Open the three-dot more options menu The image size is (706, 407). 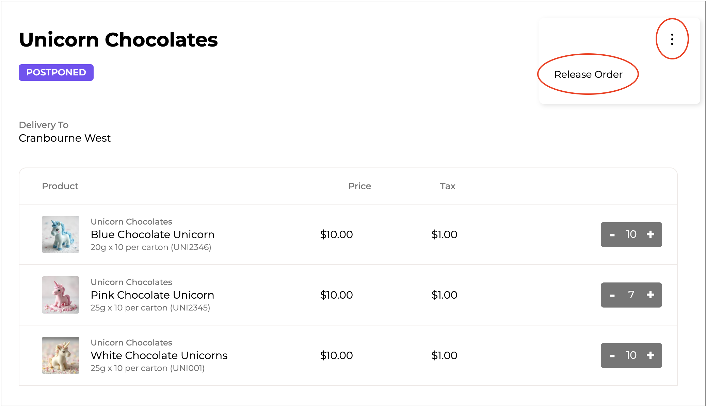[672, 39]
